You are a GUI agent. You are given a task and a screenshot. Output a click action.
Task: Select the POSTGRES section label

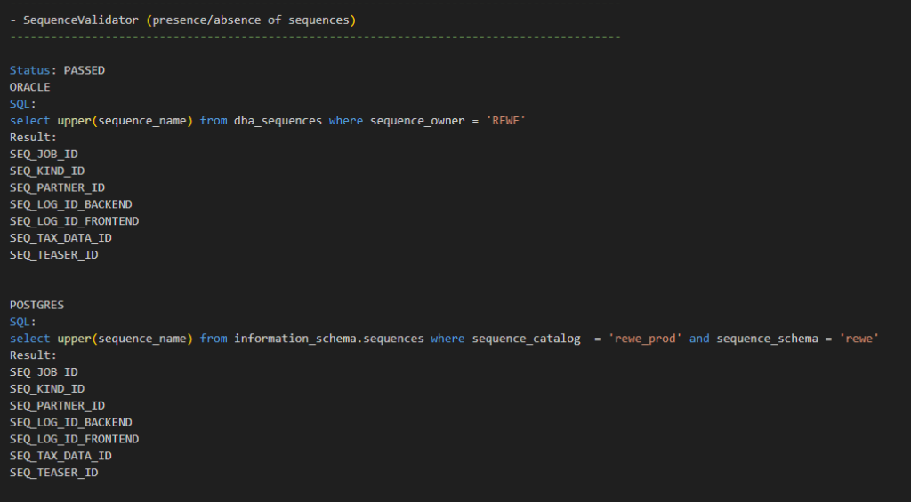click(x=36, y=305)
